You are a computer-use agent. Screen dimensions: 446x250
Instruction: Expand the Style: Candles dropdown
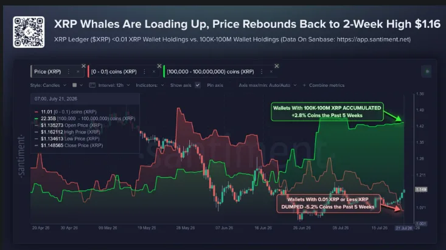click(48, 85)
